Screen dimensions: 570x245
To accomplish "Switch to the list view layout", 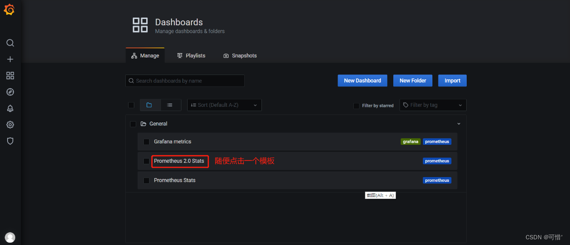I will [170, 105].
